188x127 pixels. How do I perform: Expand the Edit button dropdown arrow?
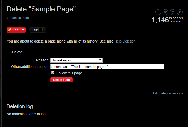(23, 30)
